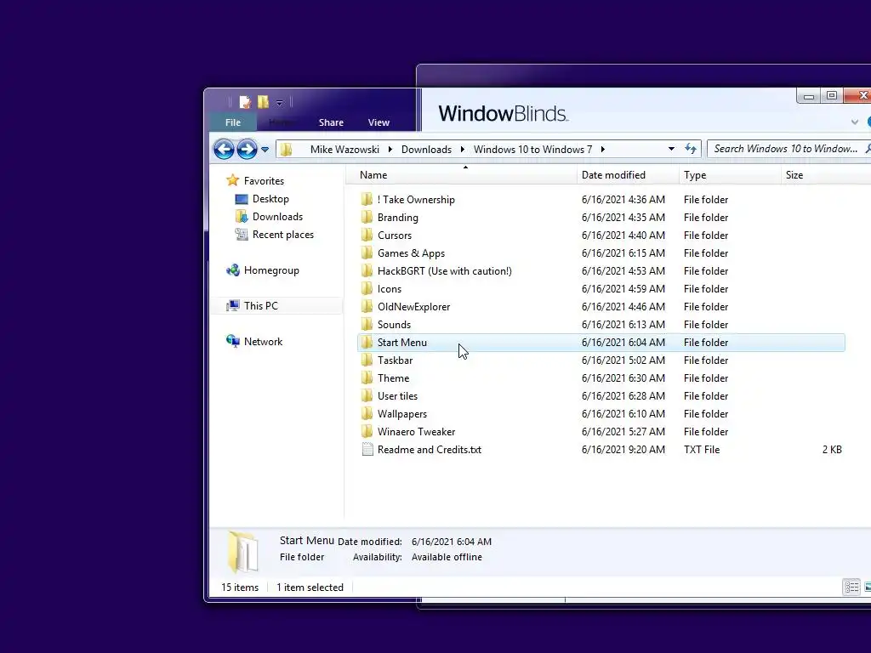Viewport: 871px width, 653px height.
Task: Open the recent locations dropdown beside Forward
Action: 265,150
